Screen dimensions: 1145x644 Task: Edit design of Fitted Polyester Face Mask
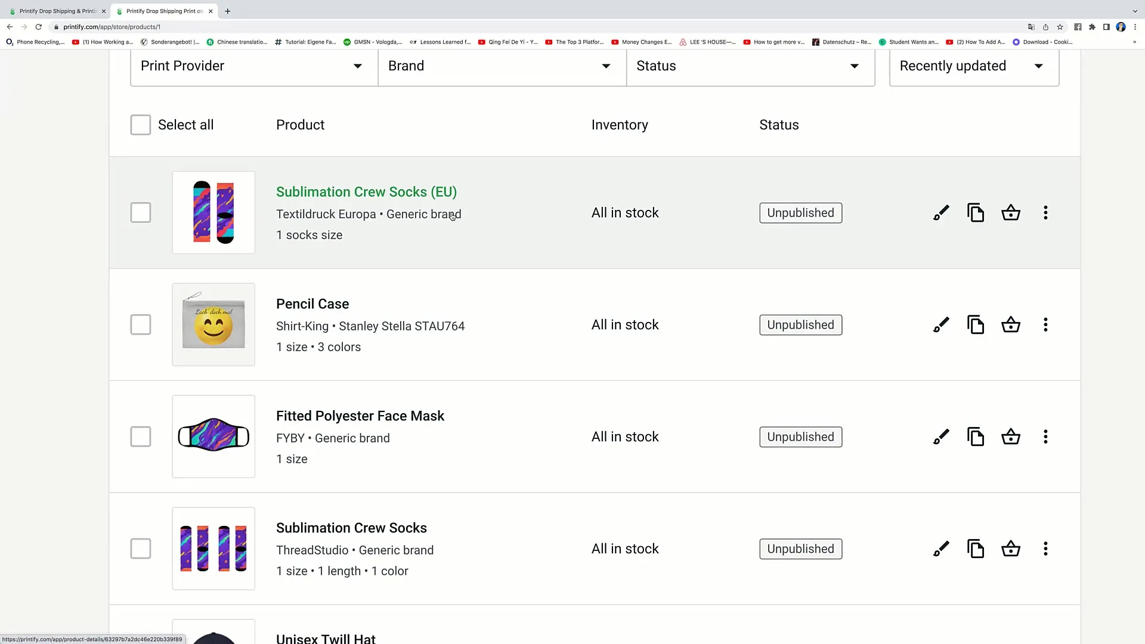click(x=941, y=437)
